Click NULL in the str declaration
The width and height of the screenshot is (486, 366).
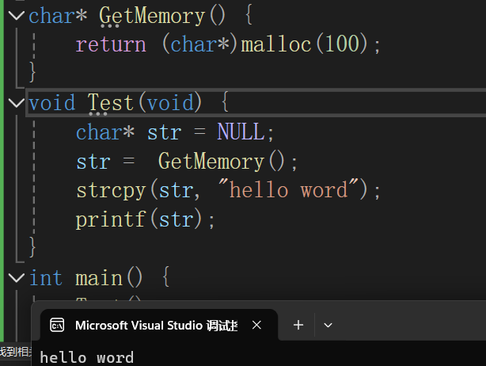click(241, 132)
